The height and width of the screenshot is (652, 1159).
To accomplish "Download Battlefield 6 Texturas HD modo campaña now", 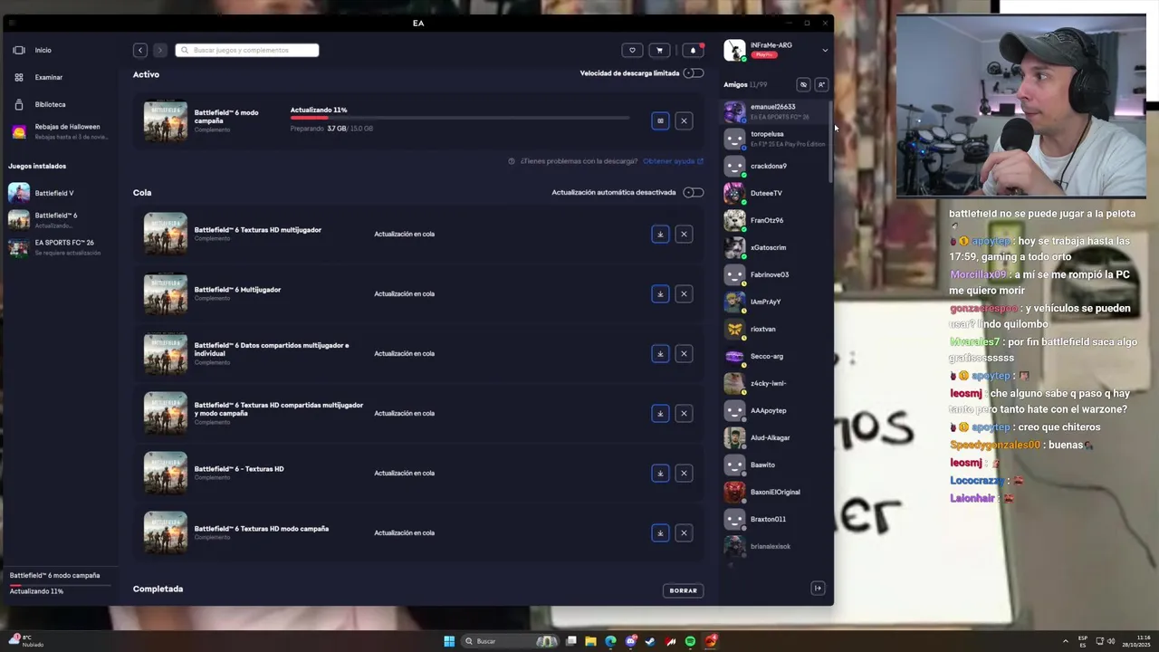I will tap(660, 532).
